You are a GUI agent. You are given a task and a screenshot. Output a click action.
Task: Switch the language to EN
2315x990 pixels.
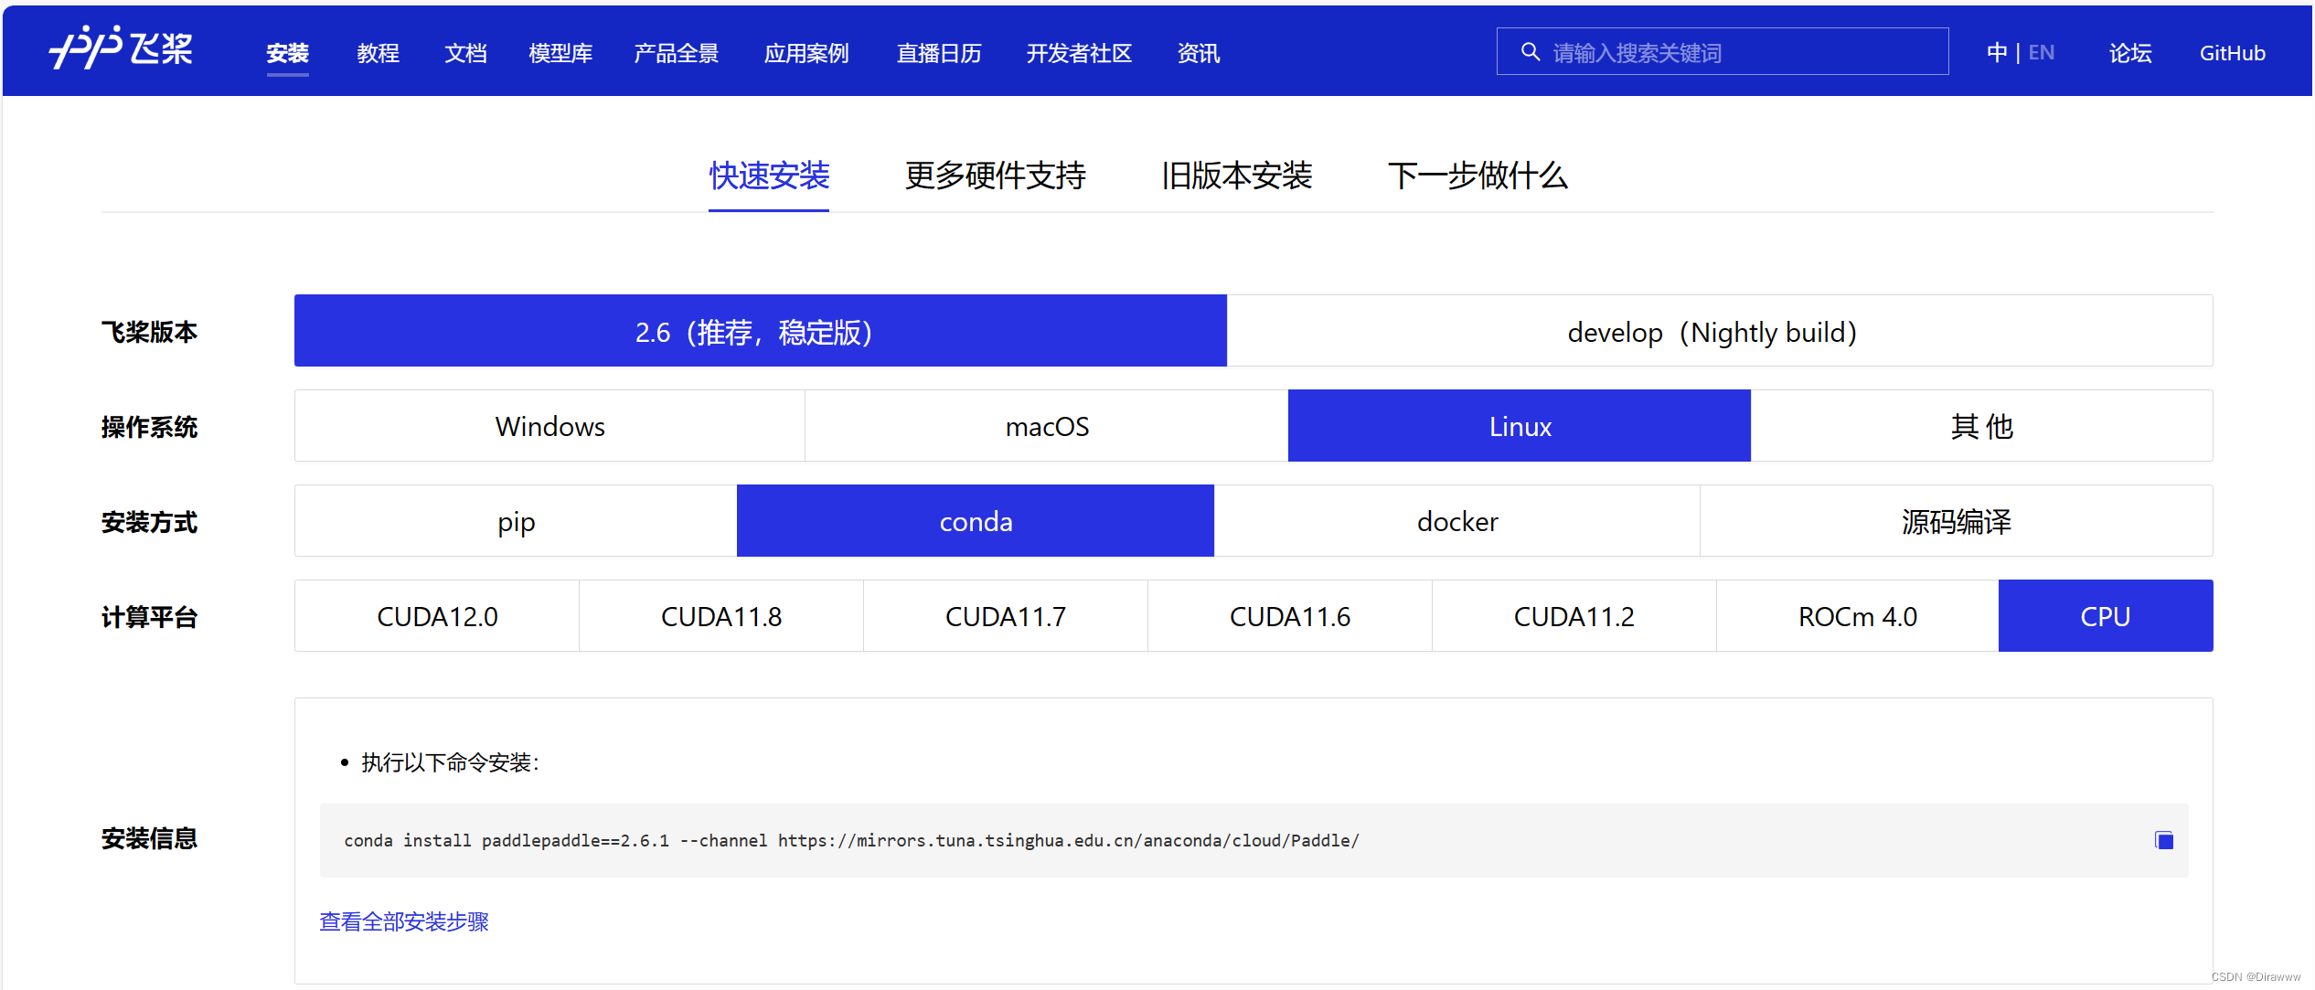click(2041, 53)
